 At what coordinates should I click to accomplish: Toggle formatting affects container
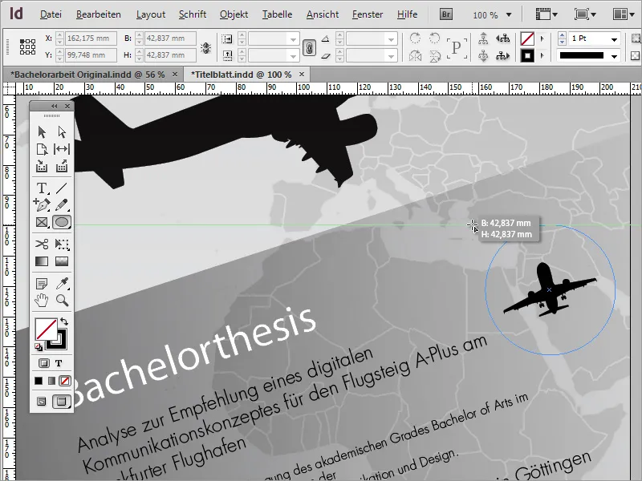point(44,363)
